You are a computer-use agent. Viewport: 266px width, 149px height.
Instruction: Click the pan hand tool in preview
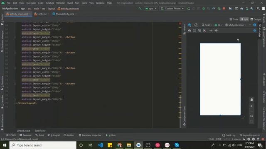tap(251, 100)
